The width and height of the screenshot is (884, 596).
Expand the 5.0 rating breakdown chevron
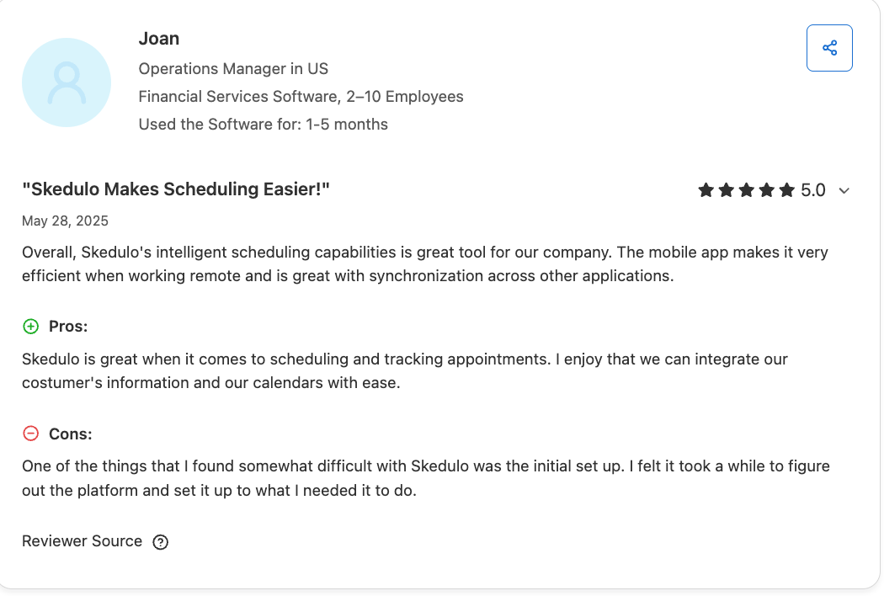(x=844, y=191)
